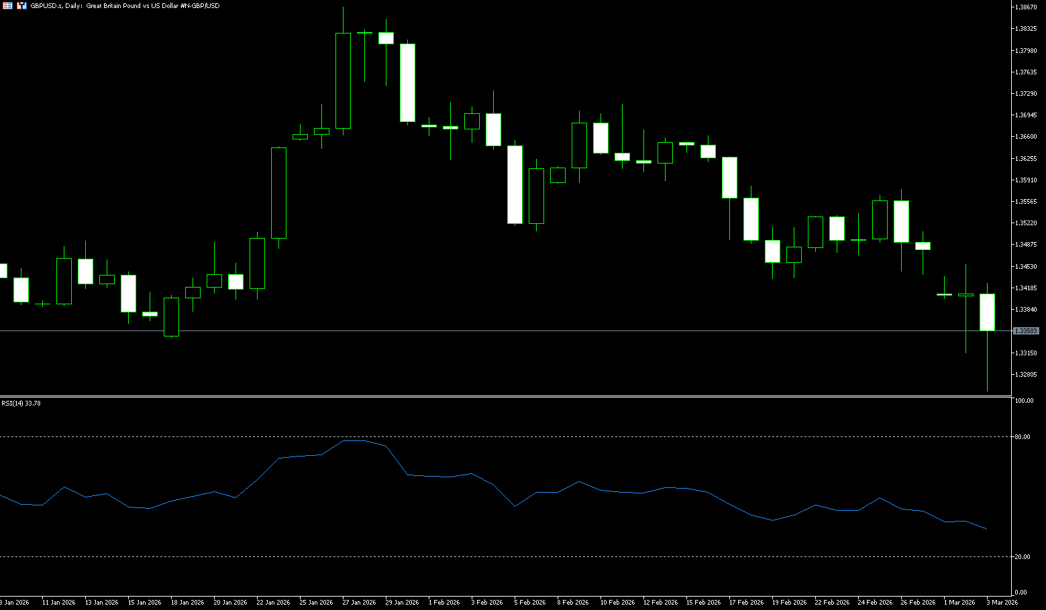Click the 1.36600 price scale label
1046x610 pixels.
coord(1027,137)
